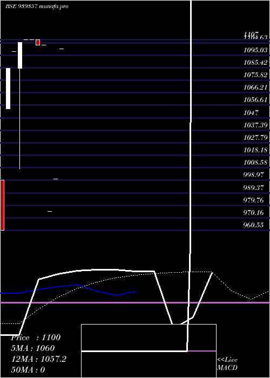Click the 998.97 price axis label
Image resolution: width=270 pixels, height=378 pixels.
coord(253,175)
